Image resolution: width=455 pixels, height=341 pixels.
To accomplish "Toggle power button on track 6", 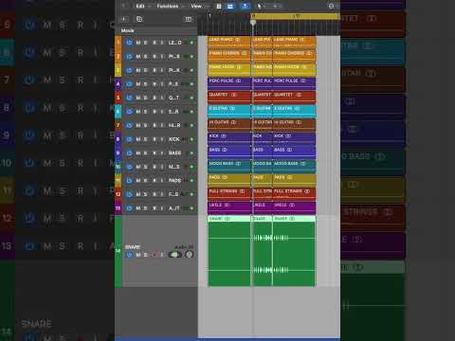I will pos(129,112).
